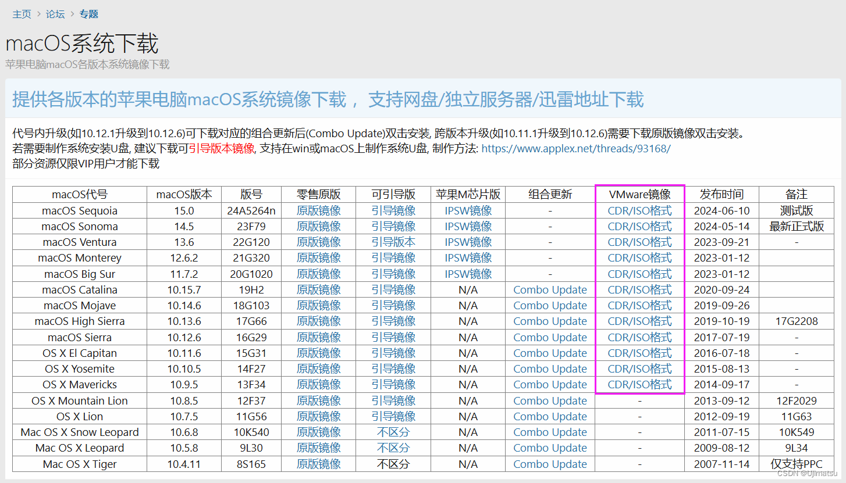Viewport: 846px width, 483px height.
Task: Download 引导镜像 for OS X Mountain Lion
Action: (x=393, y=400)
